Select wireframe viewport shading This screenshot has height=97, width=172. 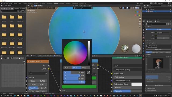tap(134, 8)
